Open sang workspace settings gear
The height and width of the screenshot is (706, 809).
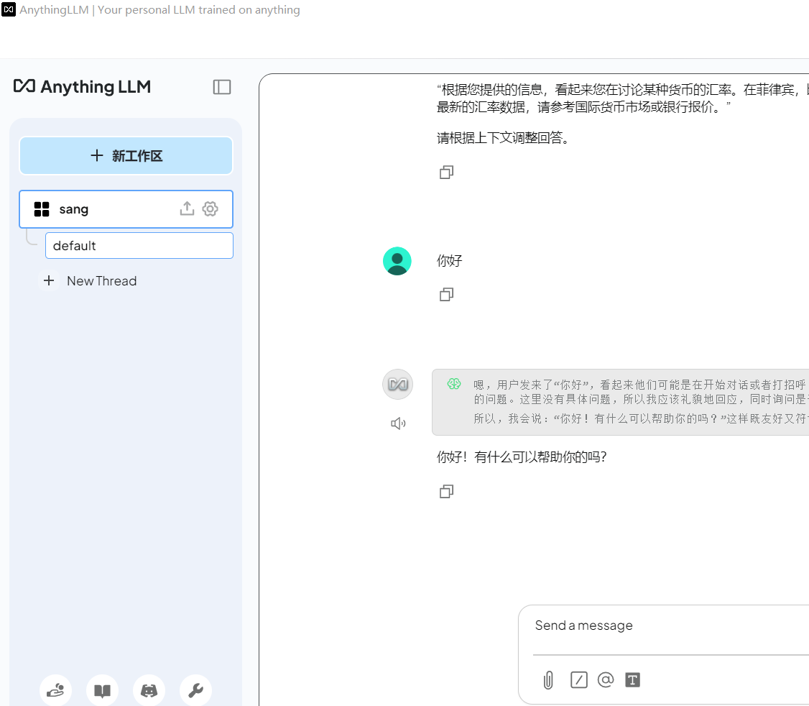click(210, 208)
